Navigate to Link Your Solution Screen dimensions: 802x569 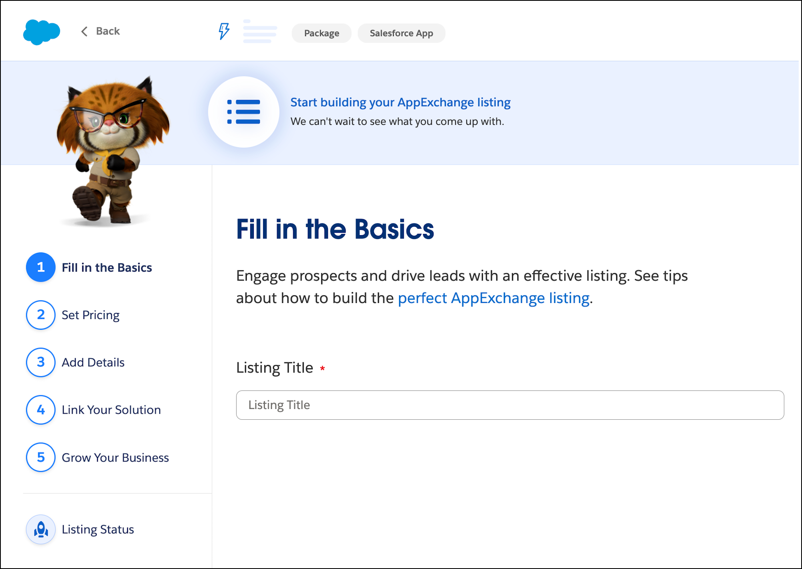pyautogui.click(x=111, y=410)
